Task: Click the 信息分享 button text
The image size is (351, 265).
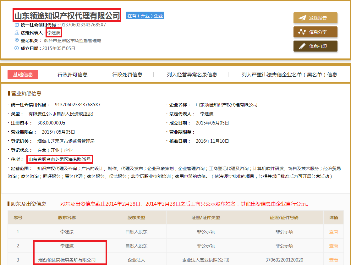Action: [318, 32]
